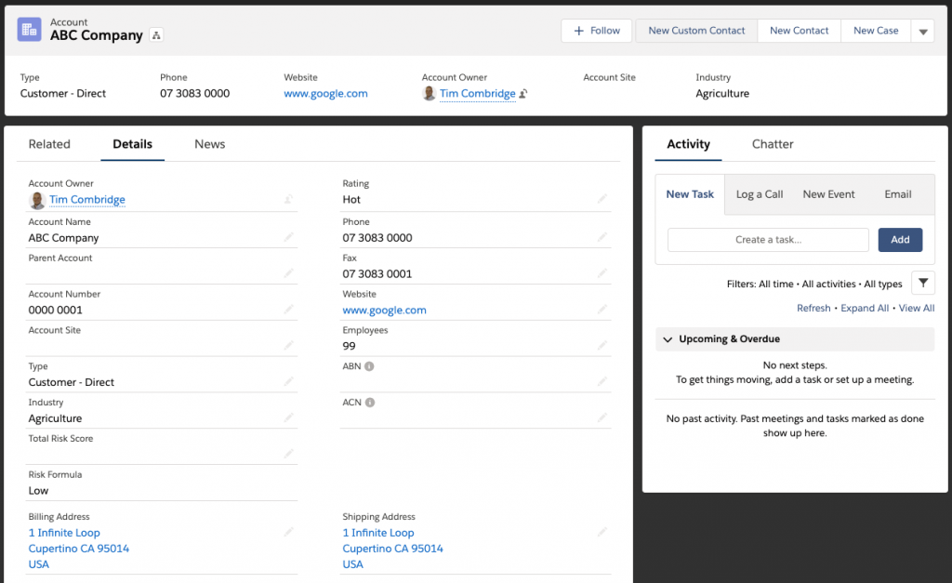Screen dimensions: 952x583
Task: Edit the Billing Address using the pencil icon
Action: (x=288, y=531)
